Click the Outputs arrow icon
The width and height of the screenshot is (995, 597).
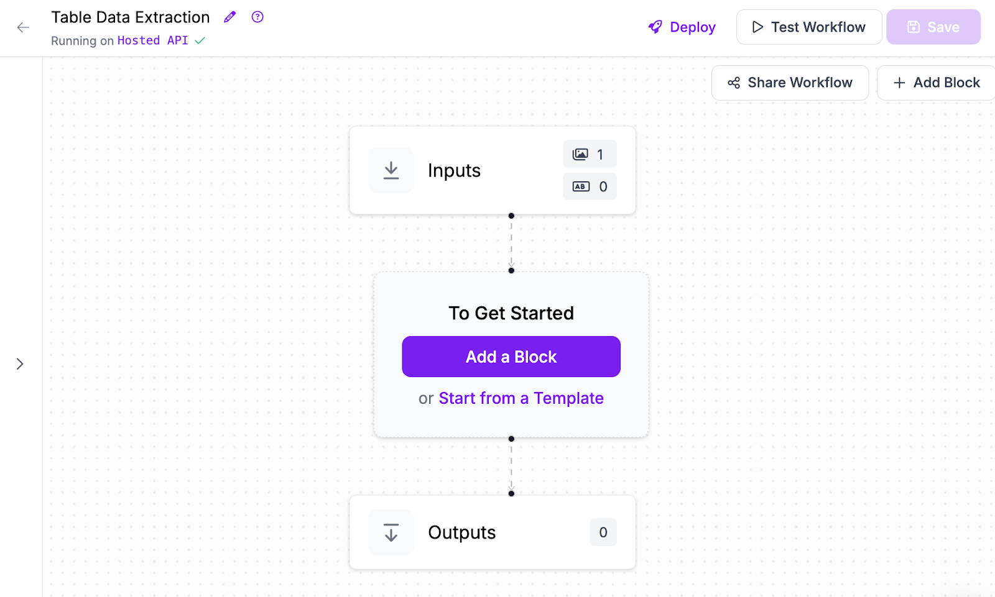tap(391, 532)
